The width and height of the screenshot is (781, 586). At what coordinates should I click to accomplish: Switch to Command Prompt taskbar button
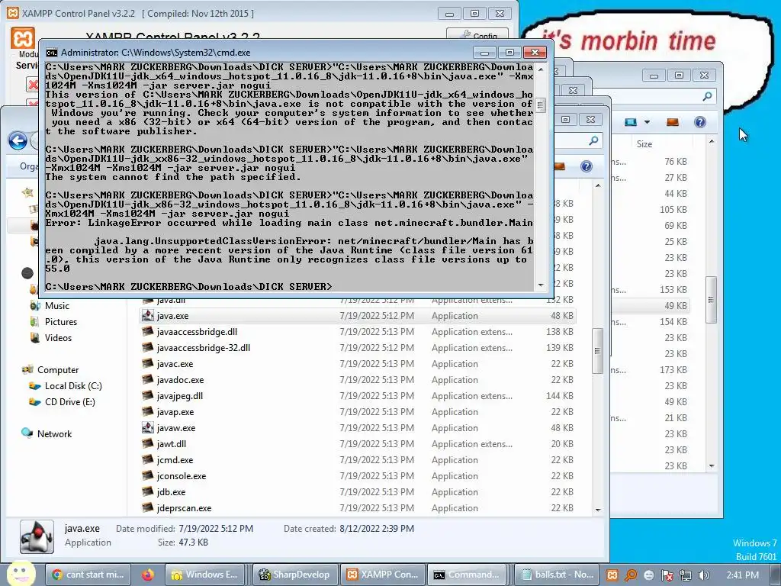pyautogui.click(x=468, y=575)
